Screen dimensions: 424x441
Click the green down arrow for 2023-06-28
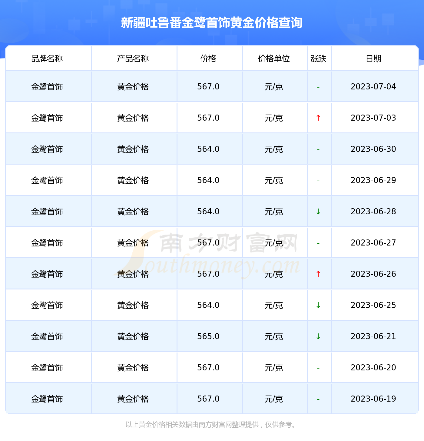[x=318, y=212]
